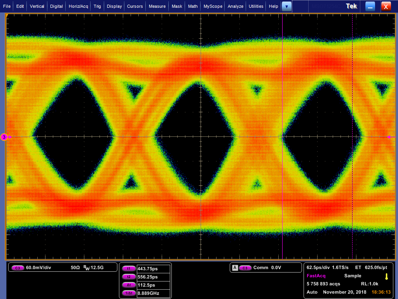Image resolution: width=398 pixels, height=299 pixels.
Task: Click the 62.5ps/div timebase readout
Action: (x=318, y=267)
